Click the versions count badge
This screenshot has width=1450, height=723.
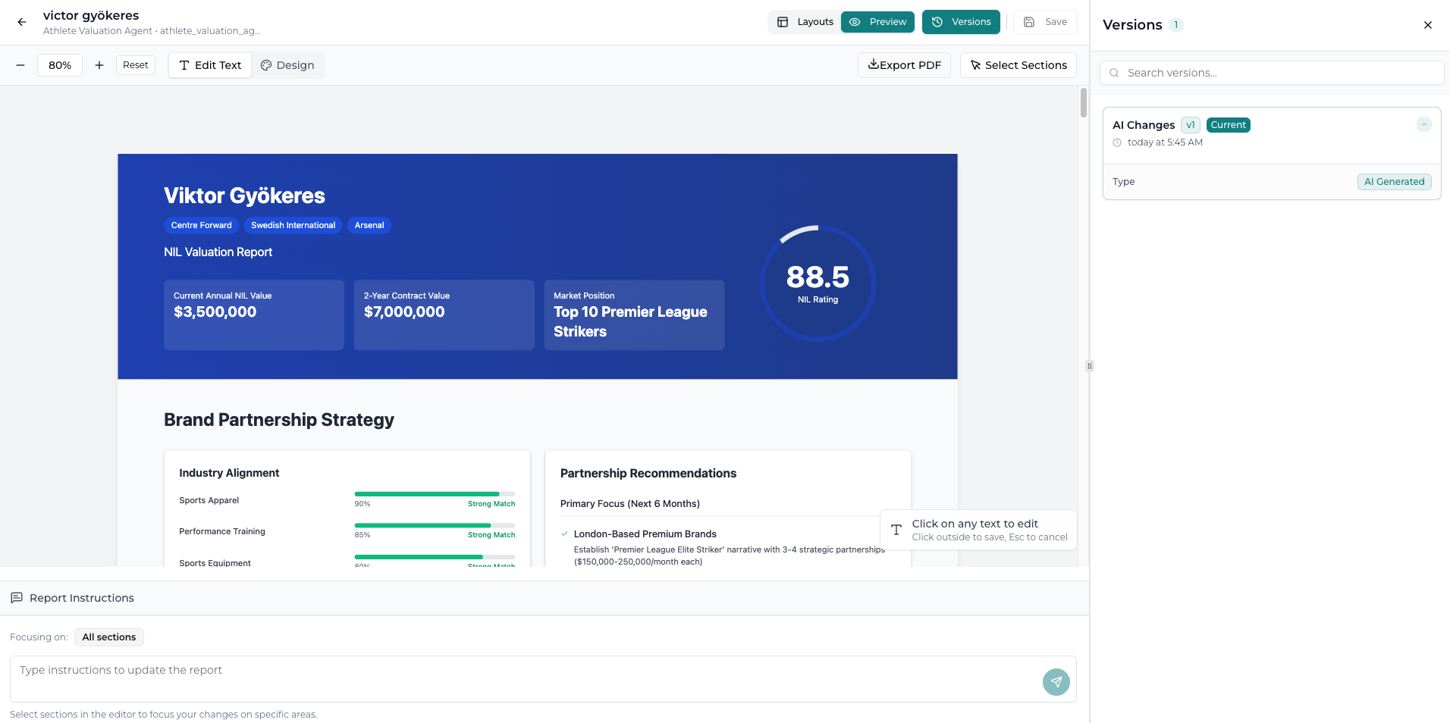point(1176,25)
